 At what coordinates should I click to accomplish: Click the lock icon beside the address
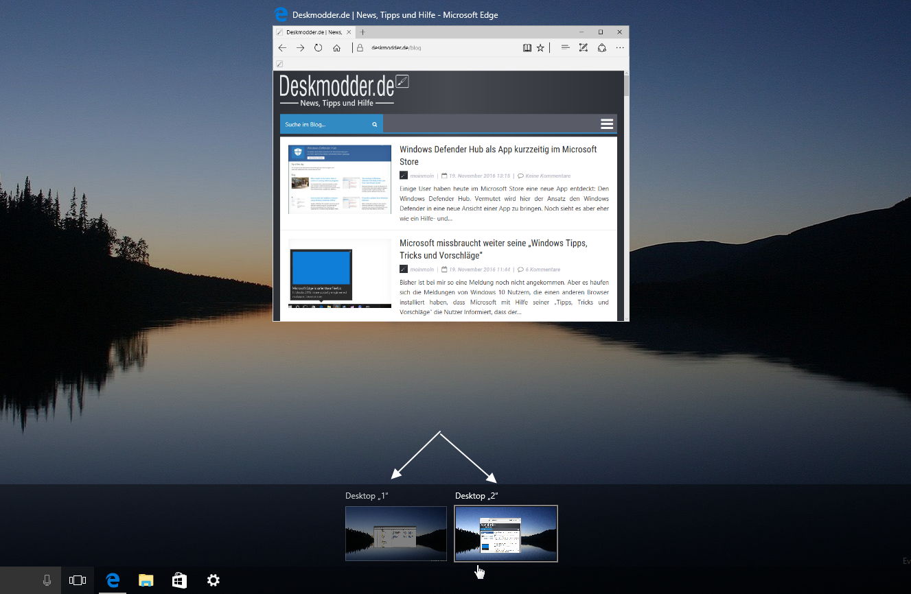coord(359,48)
